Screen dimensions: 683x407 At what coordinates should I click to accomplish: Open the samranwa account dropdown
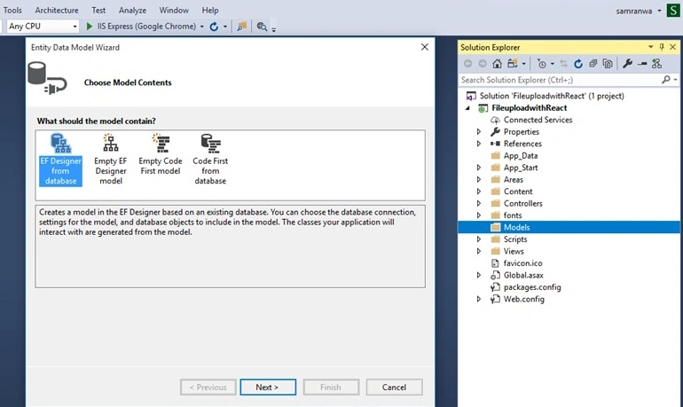click(659, 11)
